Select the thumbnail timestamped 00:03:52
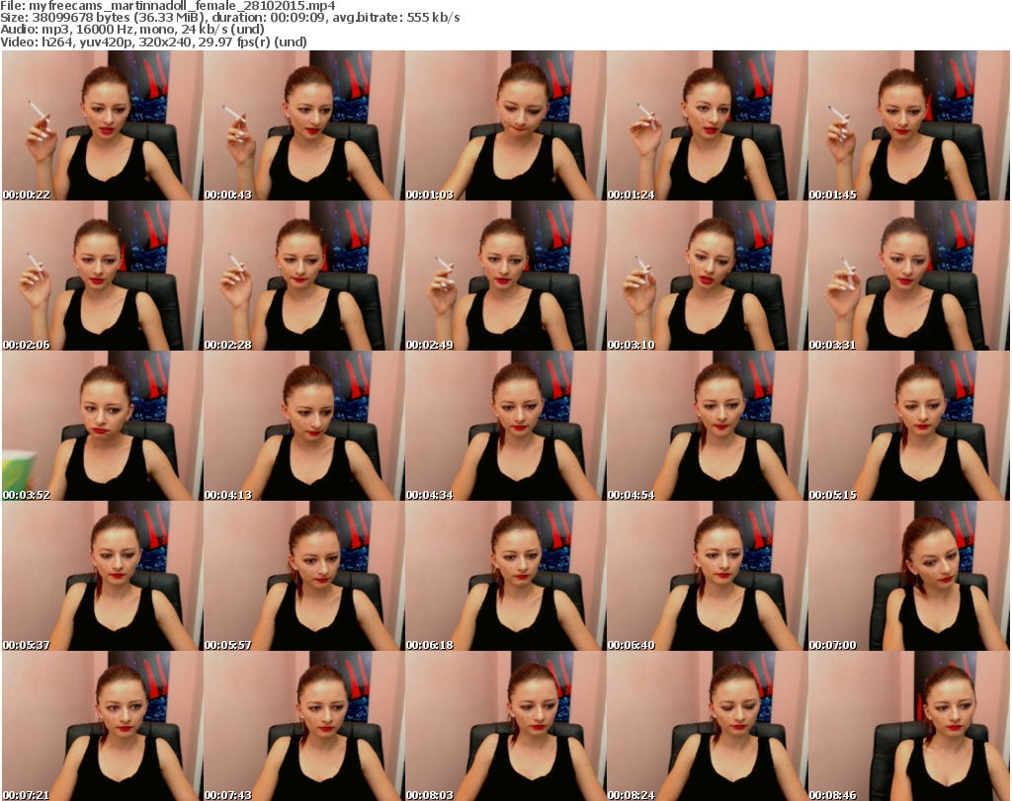 point(103,427)
